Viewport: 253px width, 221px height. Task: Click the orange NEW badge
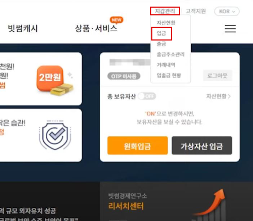pos(116,20)
